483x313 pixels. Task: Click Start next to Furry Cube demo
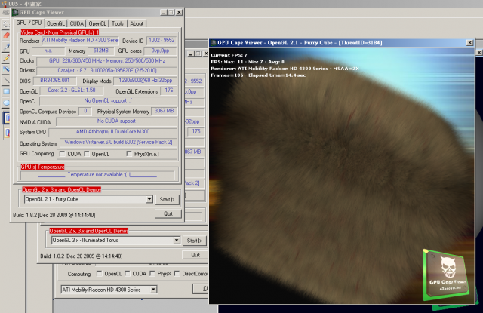point(167,199)
